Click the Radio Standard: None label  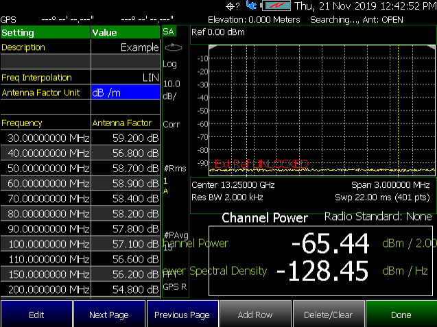tap(378, 216)
